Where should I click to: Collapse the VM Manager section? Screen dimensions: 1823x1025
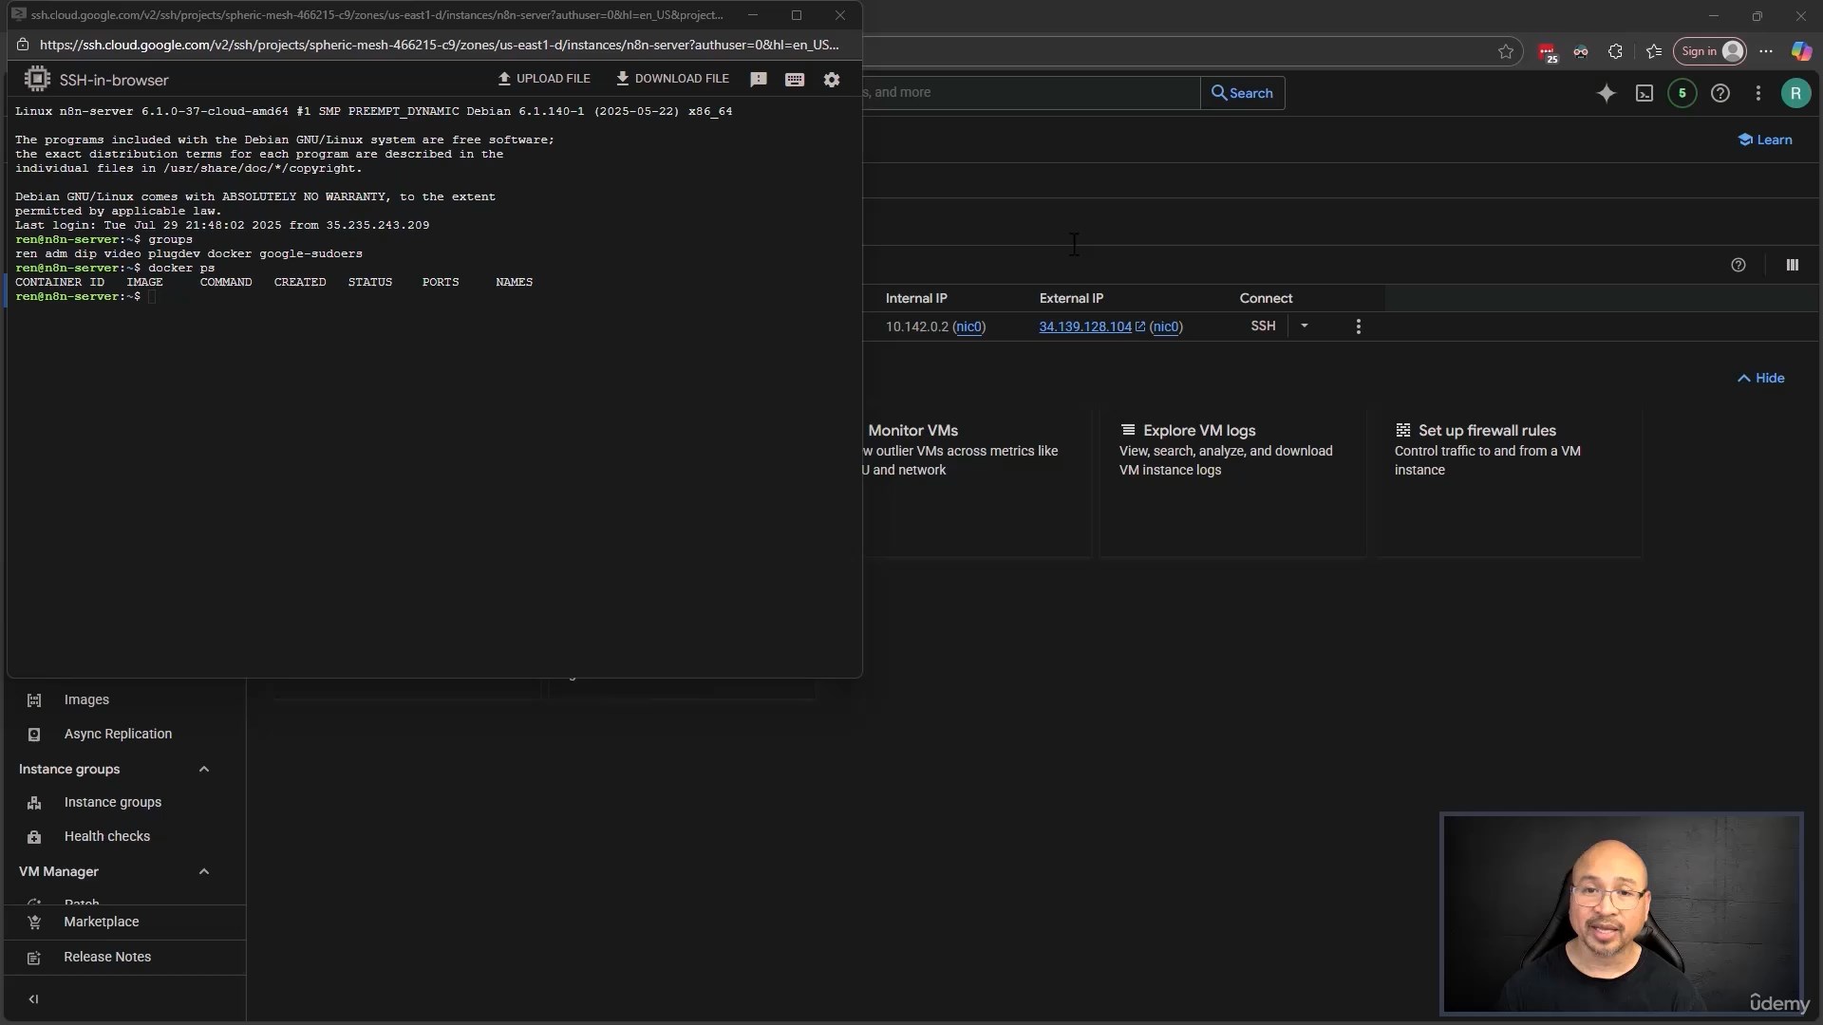(x=204, y=871)
